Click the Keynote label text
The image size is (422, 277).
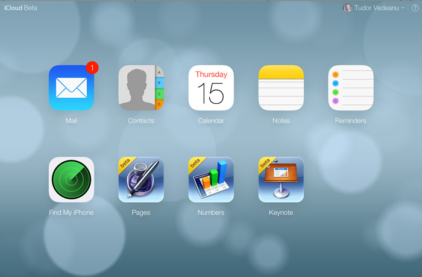click(281, 212)
